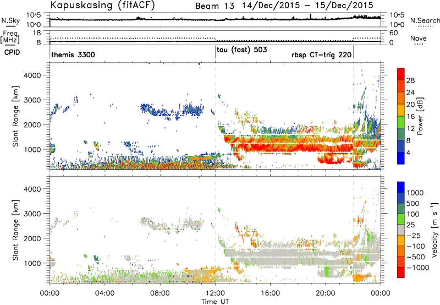Click the Power [dB] colorbar title

click(420, 116)
